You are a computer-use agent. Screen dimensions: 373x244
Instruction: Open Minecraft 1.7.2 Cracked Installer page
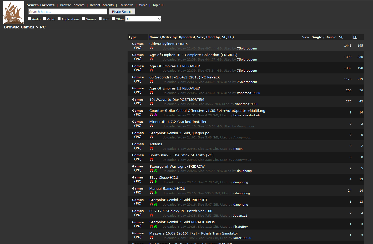[178, 122]
